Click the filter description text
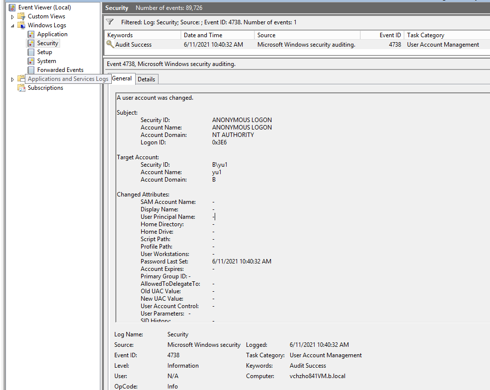490x390 pixels. pos(209,22)
